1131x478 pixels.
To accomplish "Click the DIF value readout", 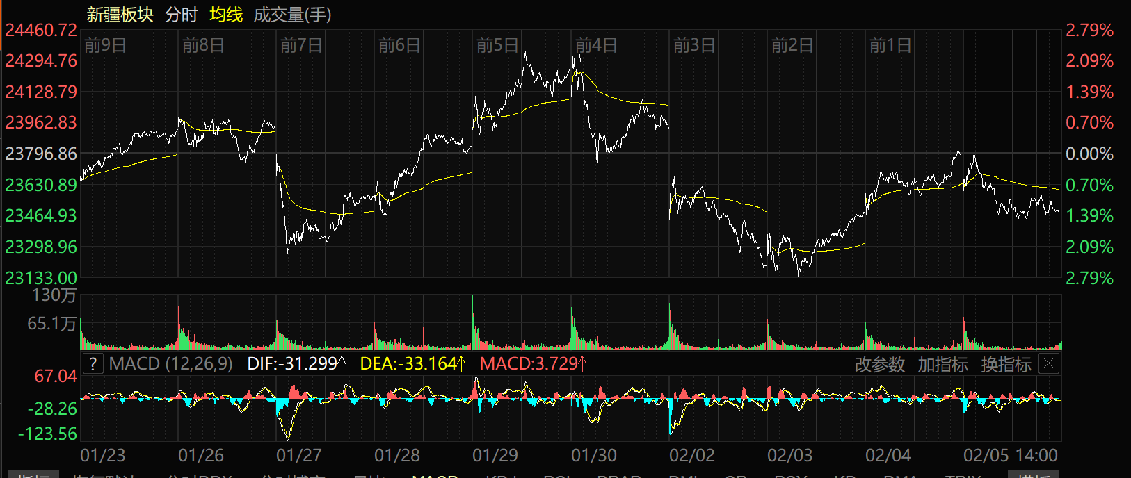I will [296, 363].
